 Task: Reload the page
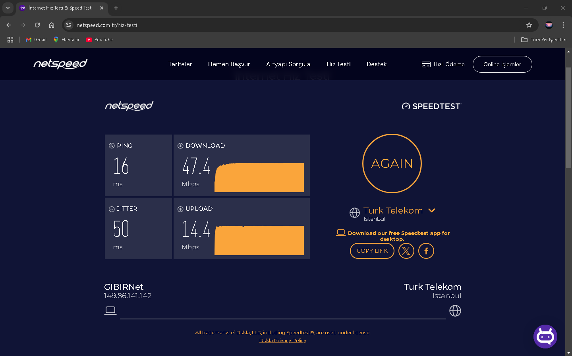click(37, 25)
